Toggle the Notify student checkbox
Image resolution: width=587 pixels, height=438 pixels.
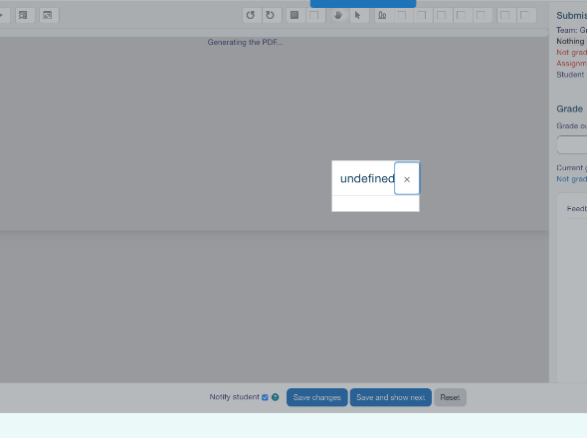coord(265,397)
